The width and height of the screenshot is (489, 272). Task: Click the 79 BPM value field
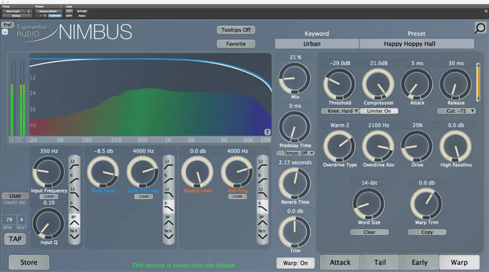(x=9, y=220)
